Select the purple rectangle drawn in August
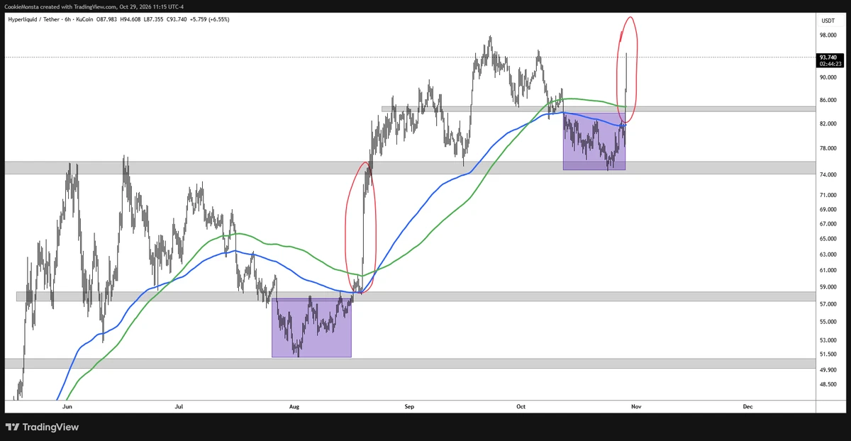This screenshot has height=441, width=851. point(311,328)
